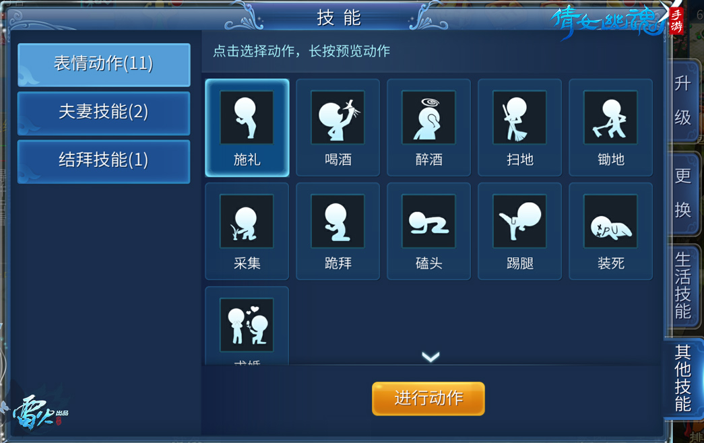Open the 结拜技能(1) category
The width and height of the screenshot is (704, 443).
(104, 162)
